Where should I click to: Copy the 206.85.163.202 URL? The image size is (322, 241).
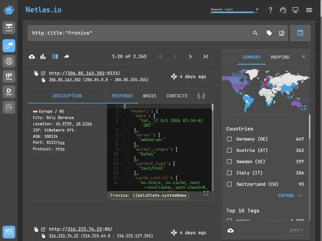point(36,73)
